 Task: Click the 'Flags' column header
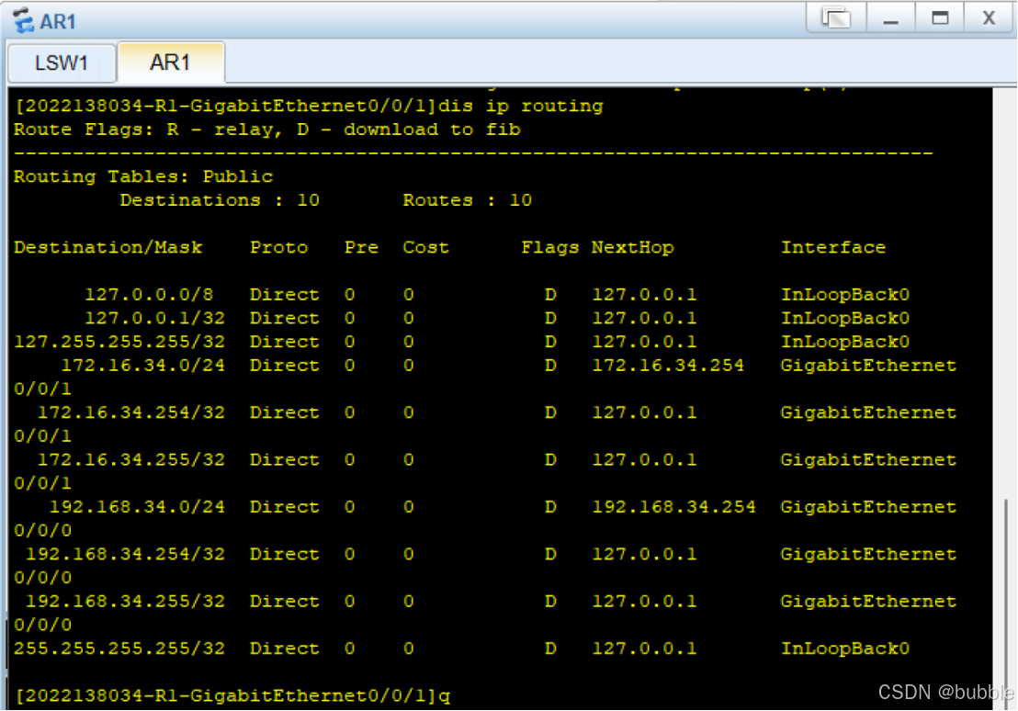pyautogui.click(x=550, y=247)
